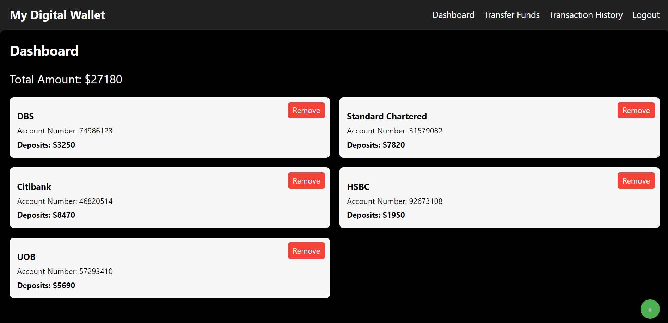The height and width of the screenshot is (323, 668).
Task: Remove the DBS account
Action: point(306,110)
